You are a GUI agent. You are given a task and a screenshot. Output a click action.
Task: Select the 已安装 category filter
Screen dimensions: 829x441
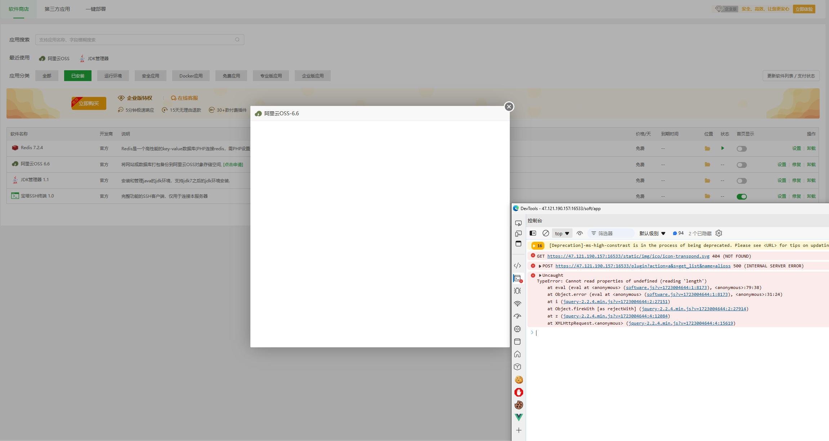(x=78, y=76)
